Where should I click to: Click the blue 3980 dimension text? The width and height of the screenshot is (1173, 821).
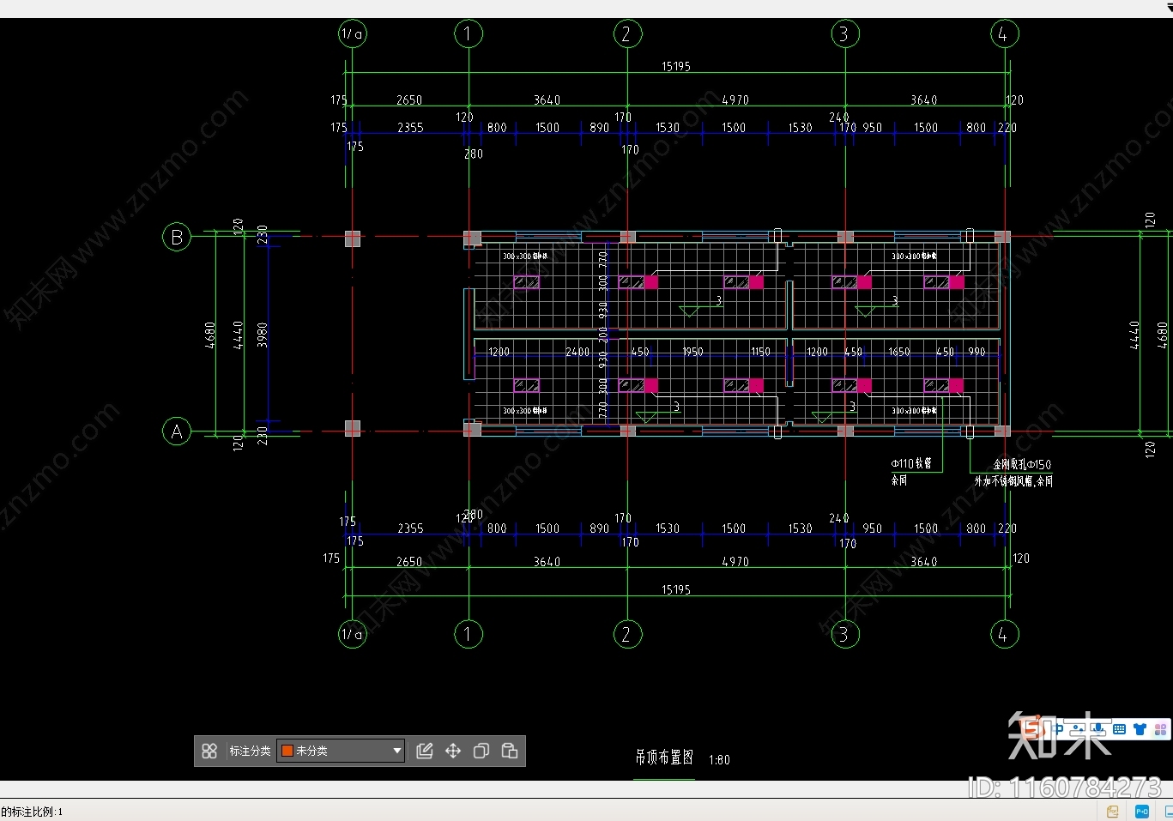[263, 335]
